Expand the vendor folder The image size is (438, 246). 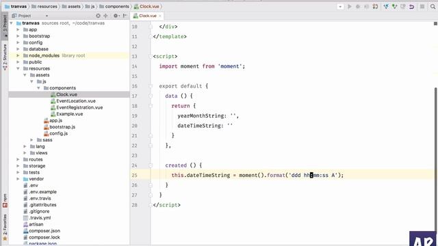click(18, 179)
